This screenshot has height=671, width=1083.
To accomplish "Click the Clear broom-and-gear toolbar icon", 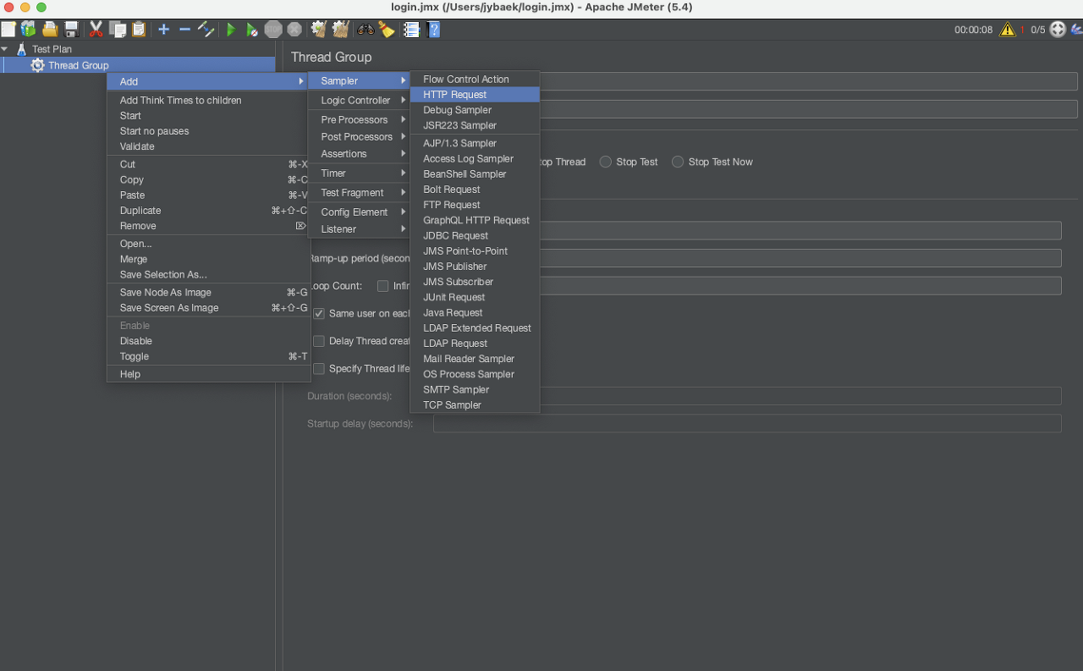I will pos(319,30).
